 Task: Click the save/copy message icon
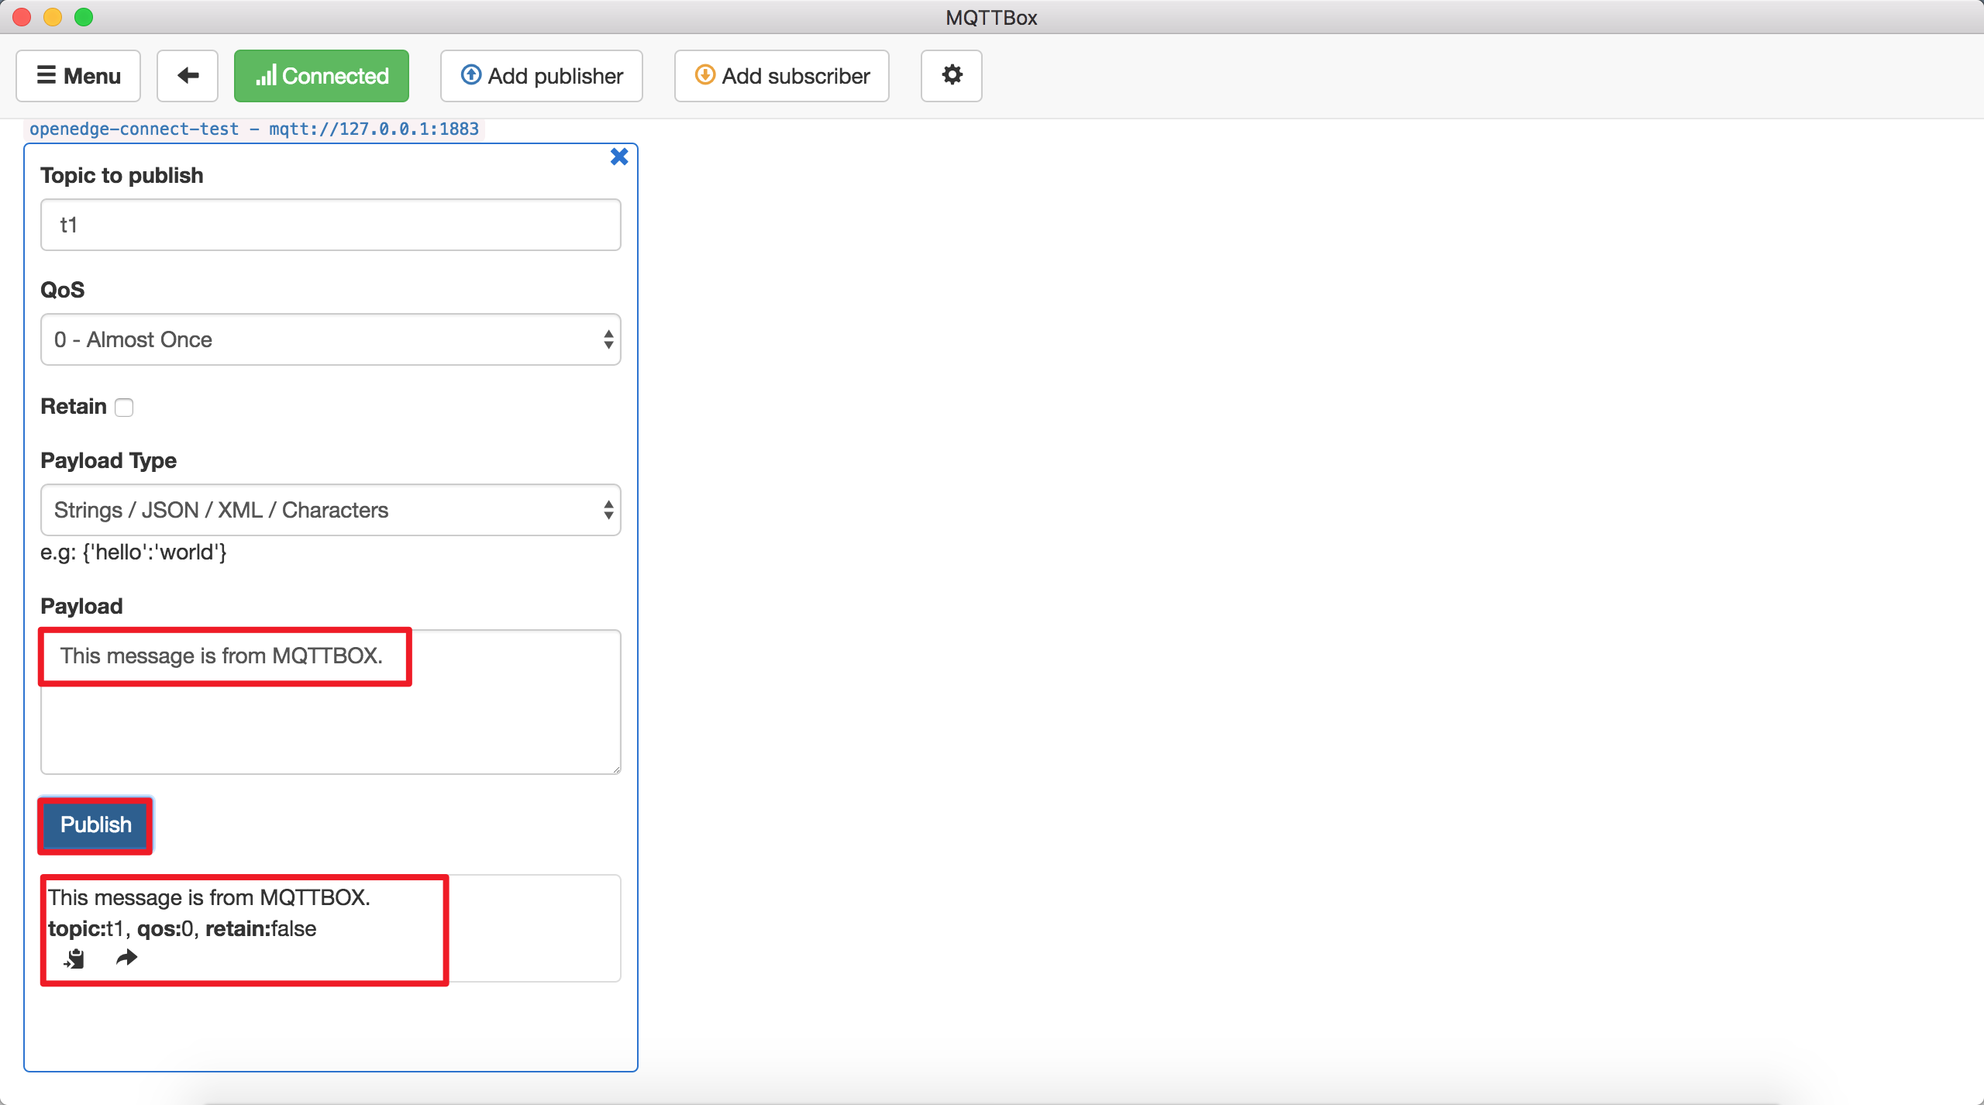75,958
